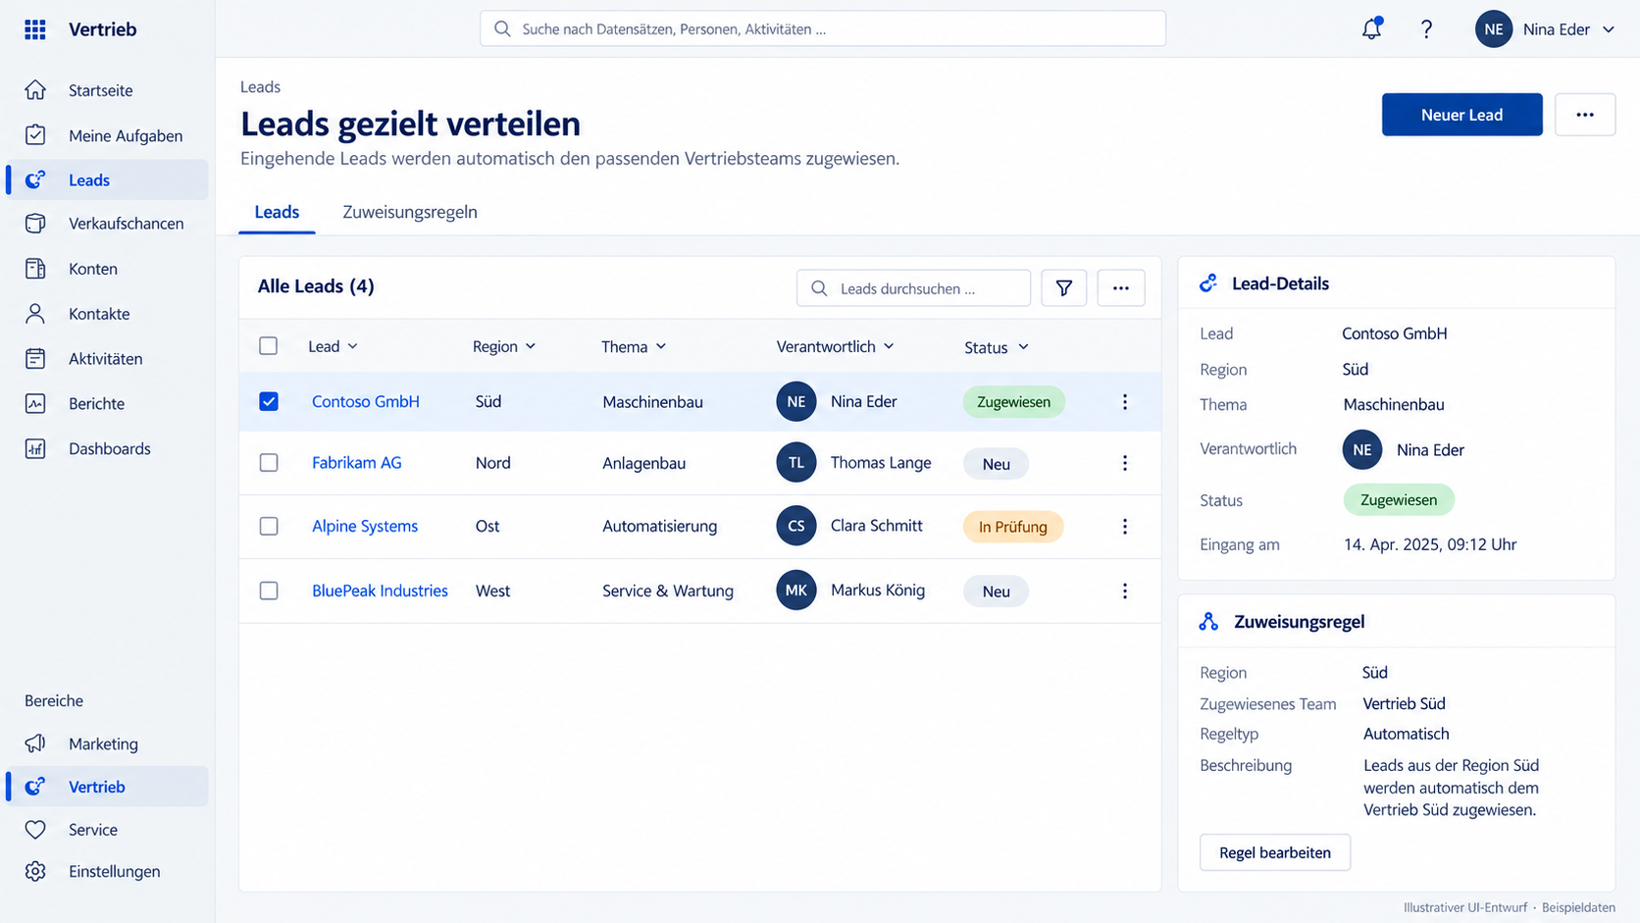1640x923 pixels.
Task: Click the Verkaufschancen sidebar icon
Action: click(35, 224)
